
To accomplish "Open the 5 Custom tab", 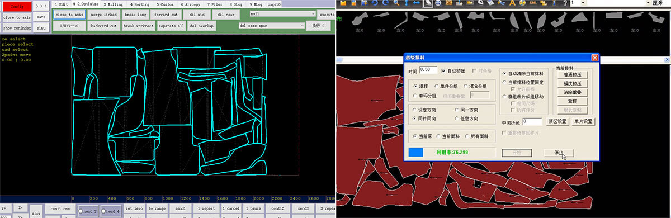I will pos(166,4).
